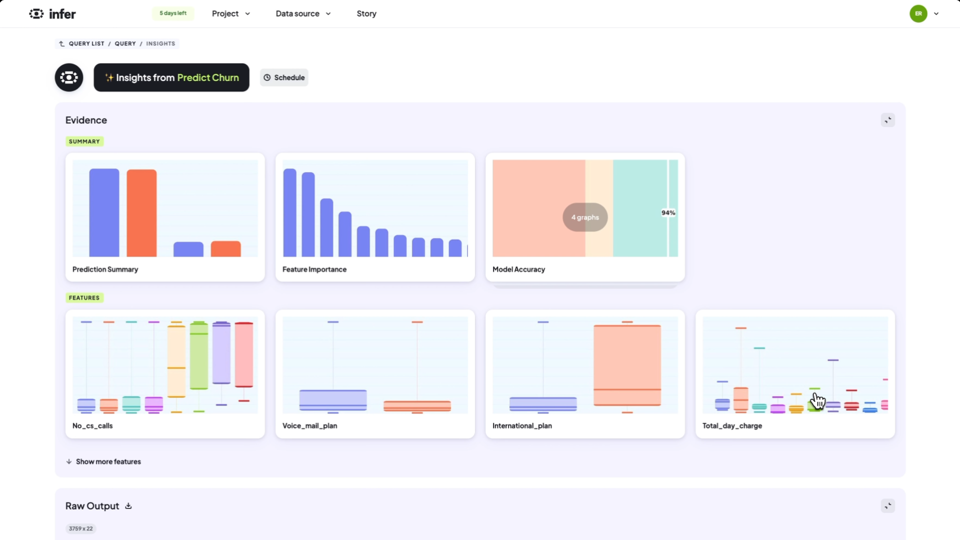Open the International_plan feature chart

(585, 373)
